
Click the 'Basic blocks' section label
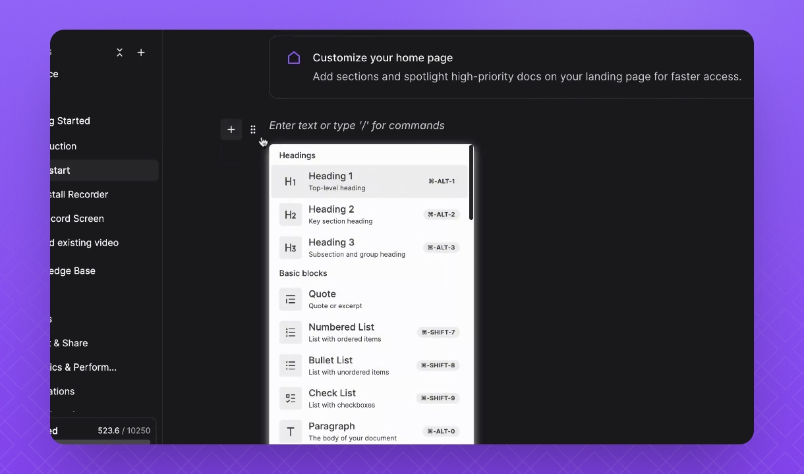(x=303, y=273)
